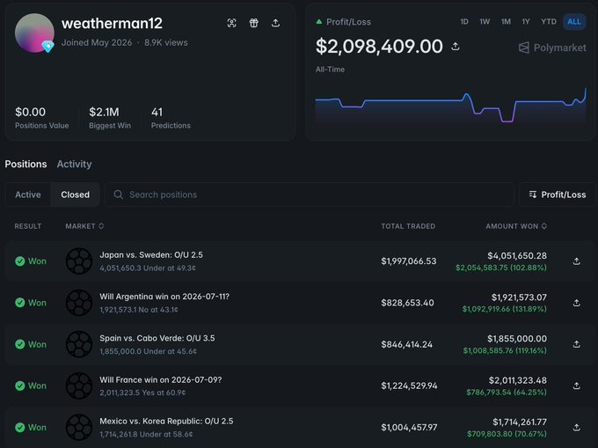Open Will Argentina win on 2026-07-11? market
The image size is (598, 448).
click(164, 297)
